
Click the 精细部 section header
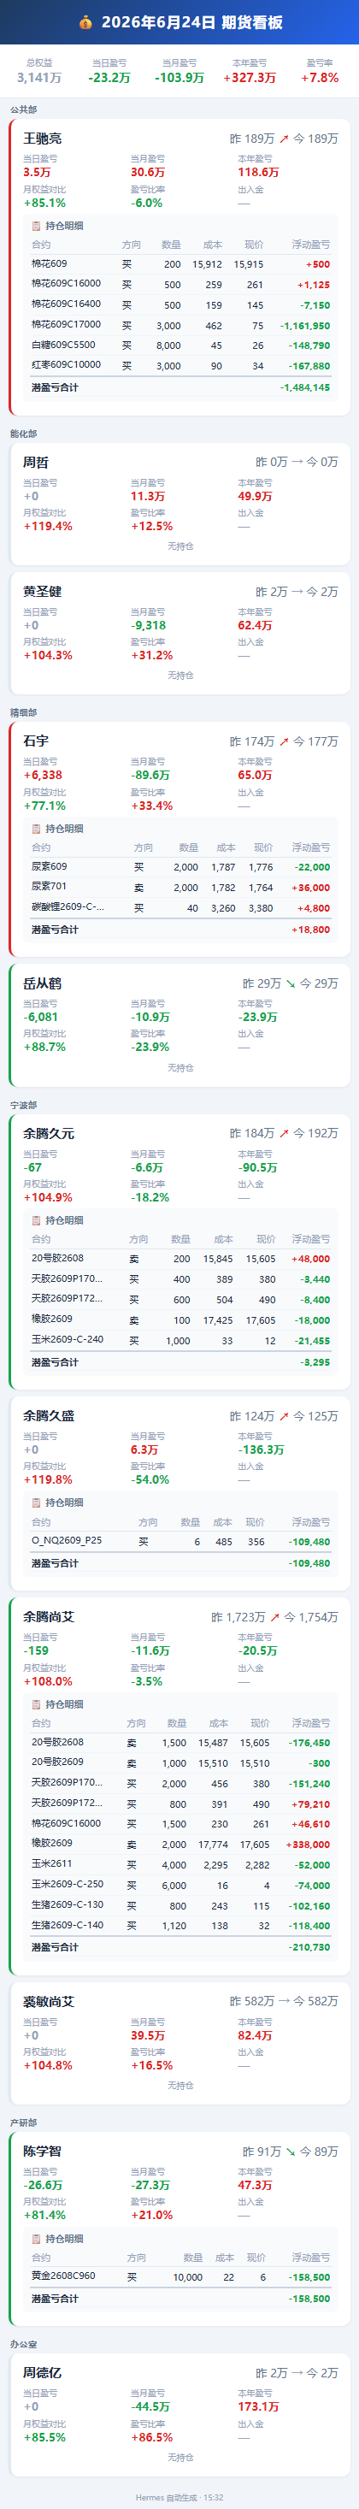[23, 713]
